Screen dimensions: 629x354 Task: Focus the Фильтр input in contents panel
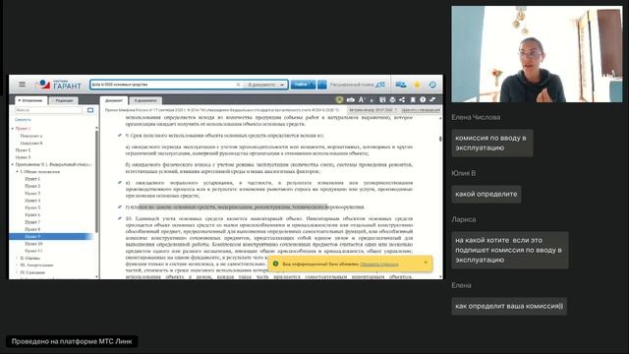[x=48, y=110]
